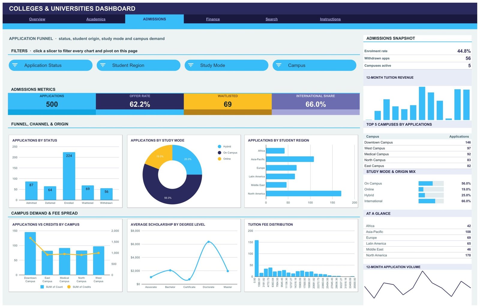
Task: Click the Enrolled bar labeled 224
Action: 69,176
